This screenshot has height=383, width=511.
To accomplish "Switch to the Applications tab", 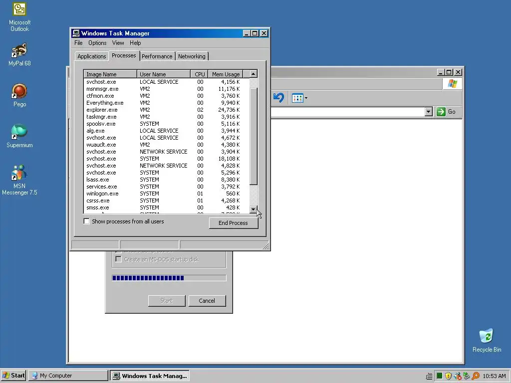I will pyautogui.click(x=92, y=56).
